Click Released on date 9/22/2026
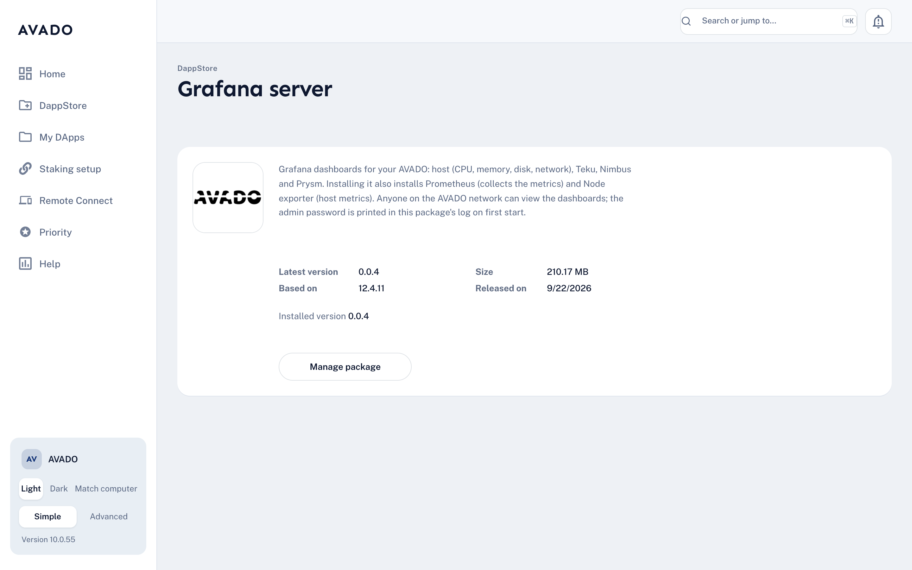 click(x=569, y=288)
